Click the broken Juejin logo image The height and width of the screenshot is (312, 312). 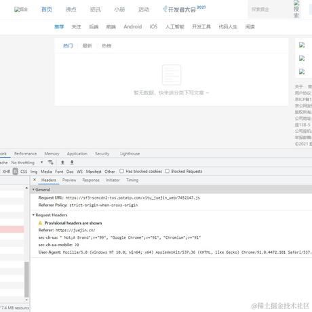tap(21, 9)
